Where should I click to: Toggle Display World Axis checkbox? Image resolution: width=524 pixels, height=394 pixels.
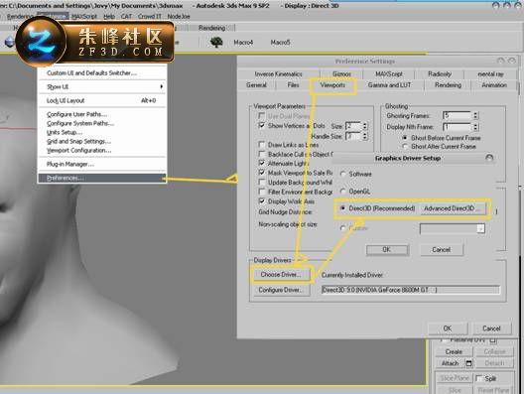tap(262, 201)
